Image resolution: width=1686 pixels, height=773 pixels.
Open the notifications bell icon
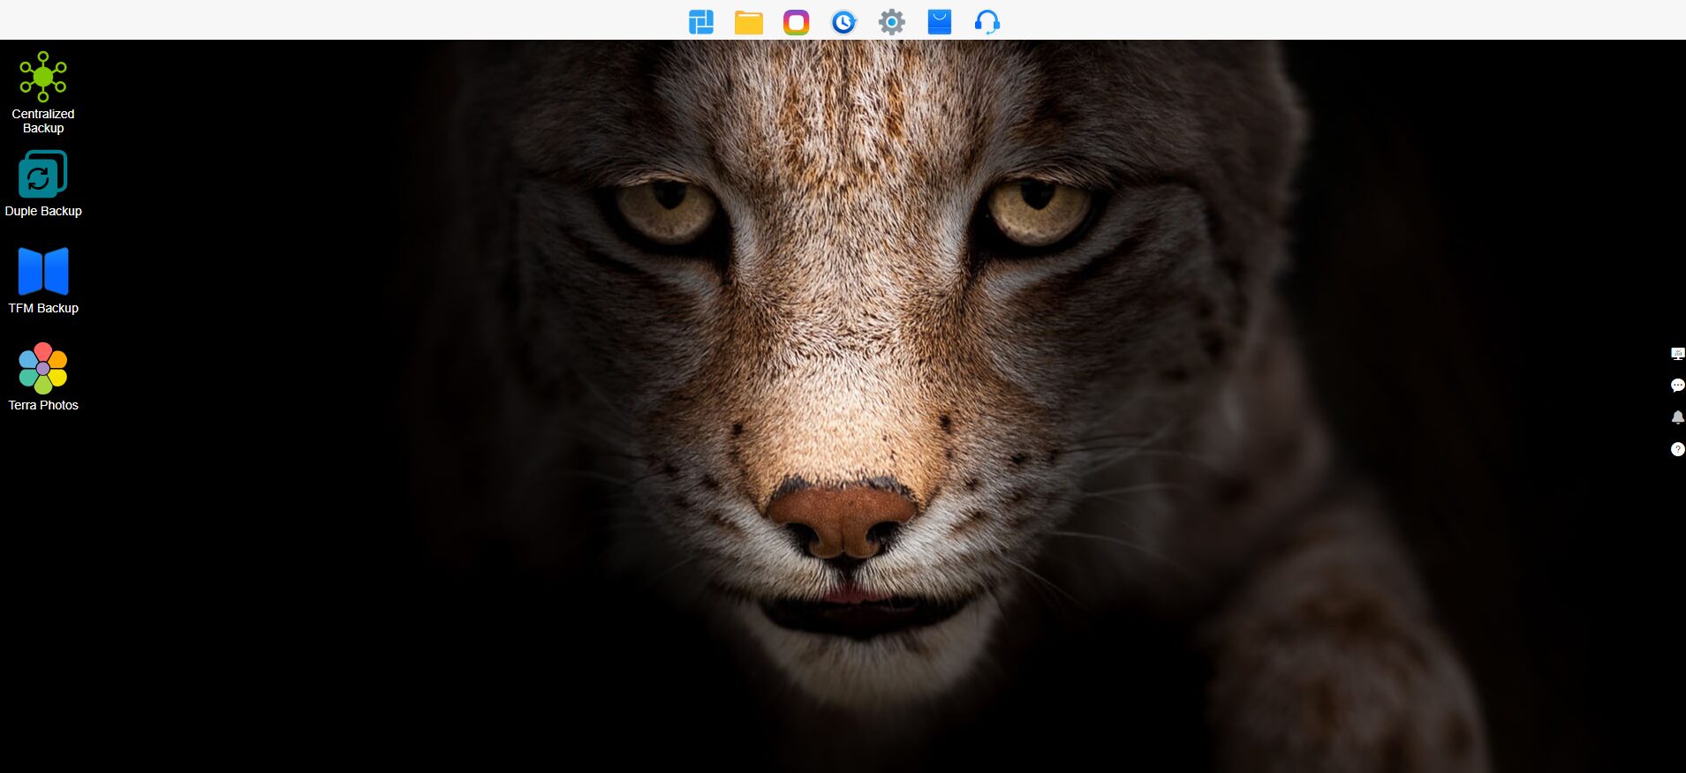click(x=1677, y=417)
